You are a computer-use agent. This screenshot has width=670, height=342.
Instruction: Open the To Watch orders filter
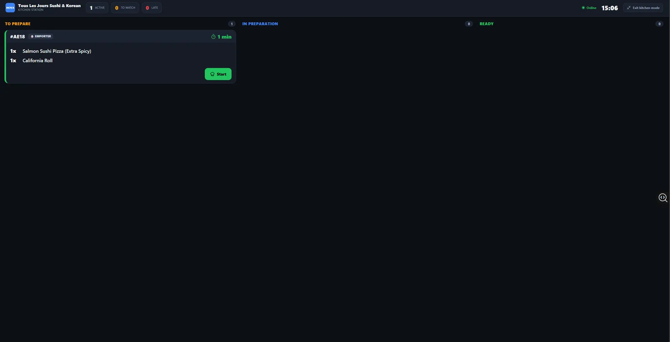pos(125,8)
